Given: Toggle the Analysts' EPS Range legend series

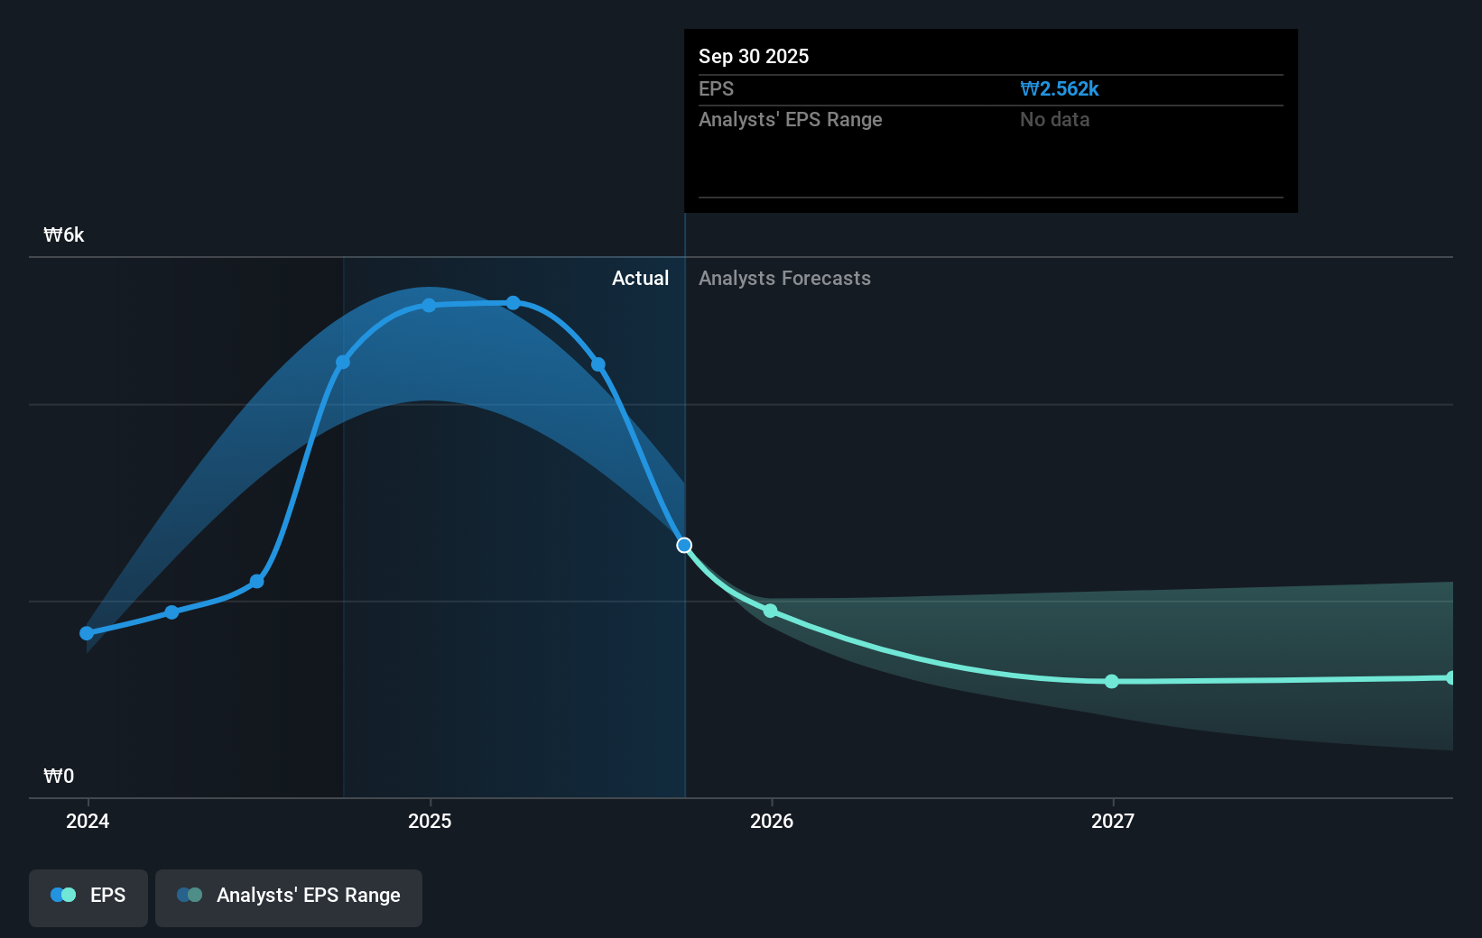Looking at the screenshot, I should click(289, 897).
